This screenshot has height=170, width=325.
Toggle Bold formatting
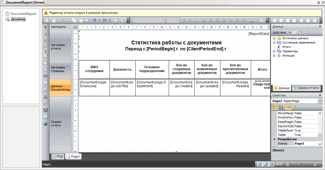click(x=184, y=20)
